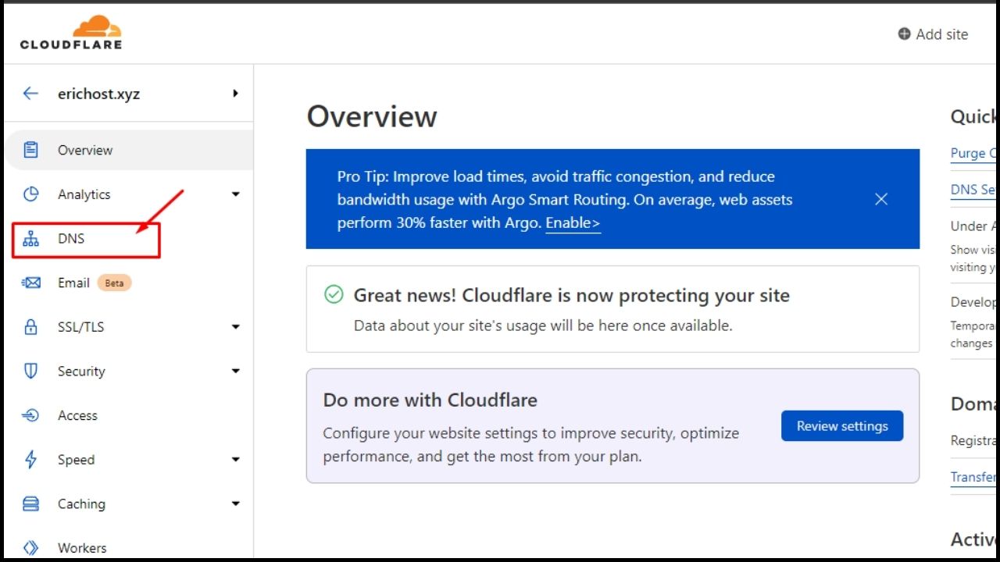Expand the SSL/TLS submenu
The height and width of the screenshot is (562, 1000).
pos(235,326)
